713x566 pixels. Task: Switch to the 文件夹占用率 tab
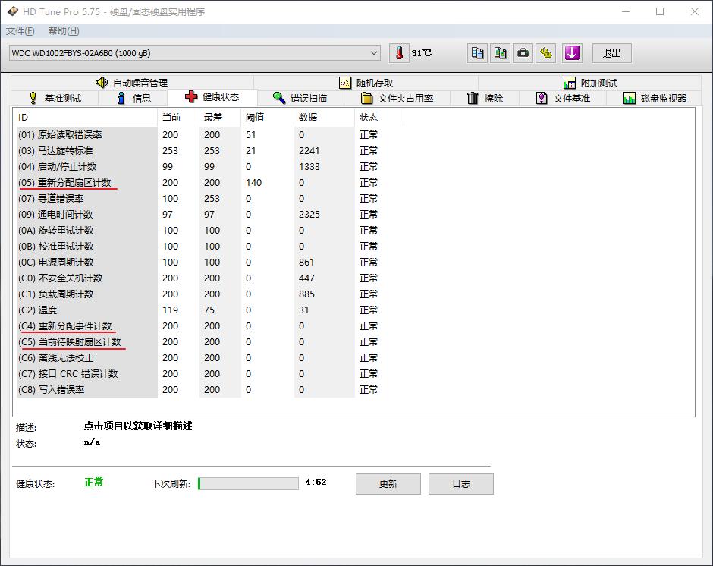pos(397,98)
